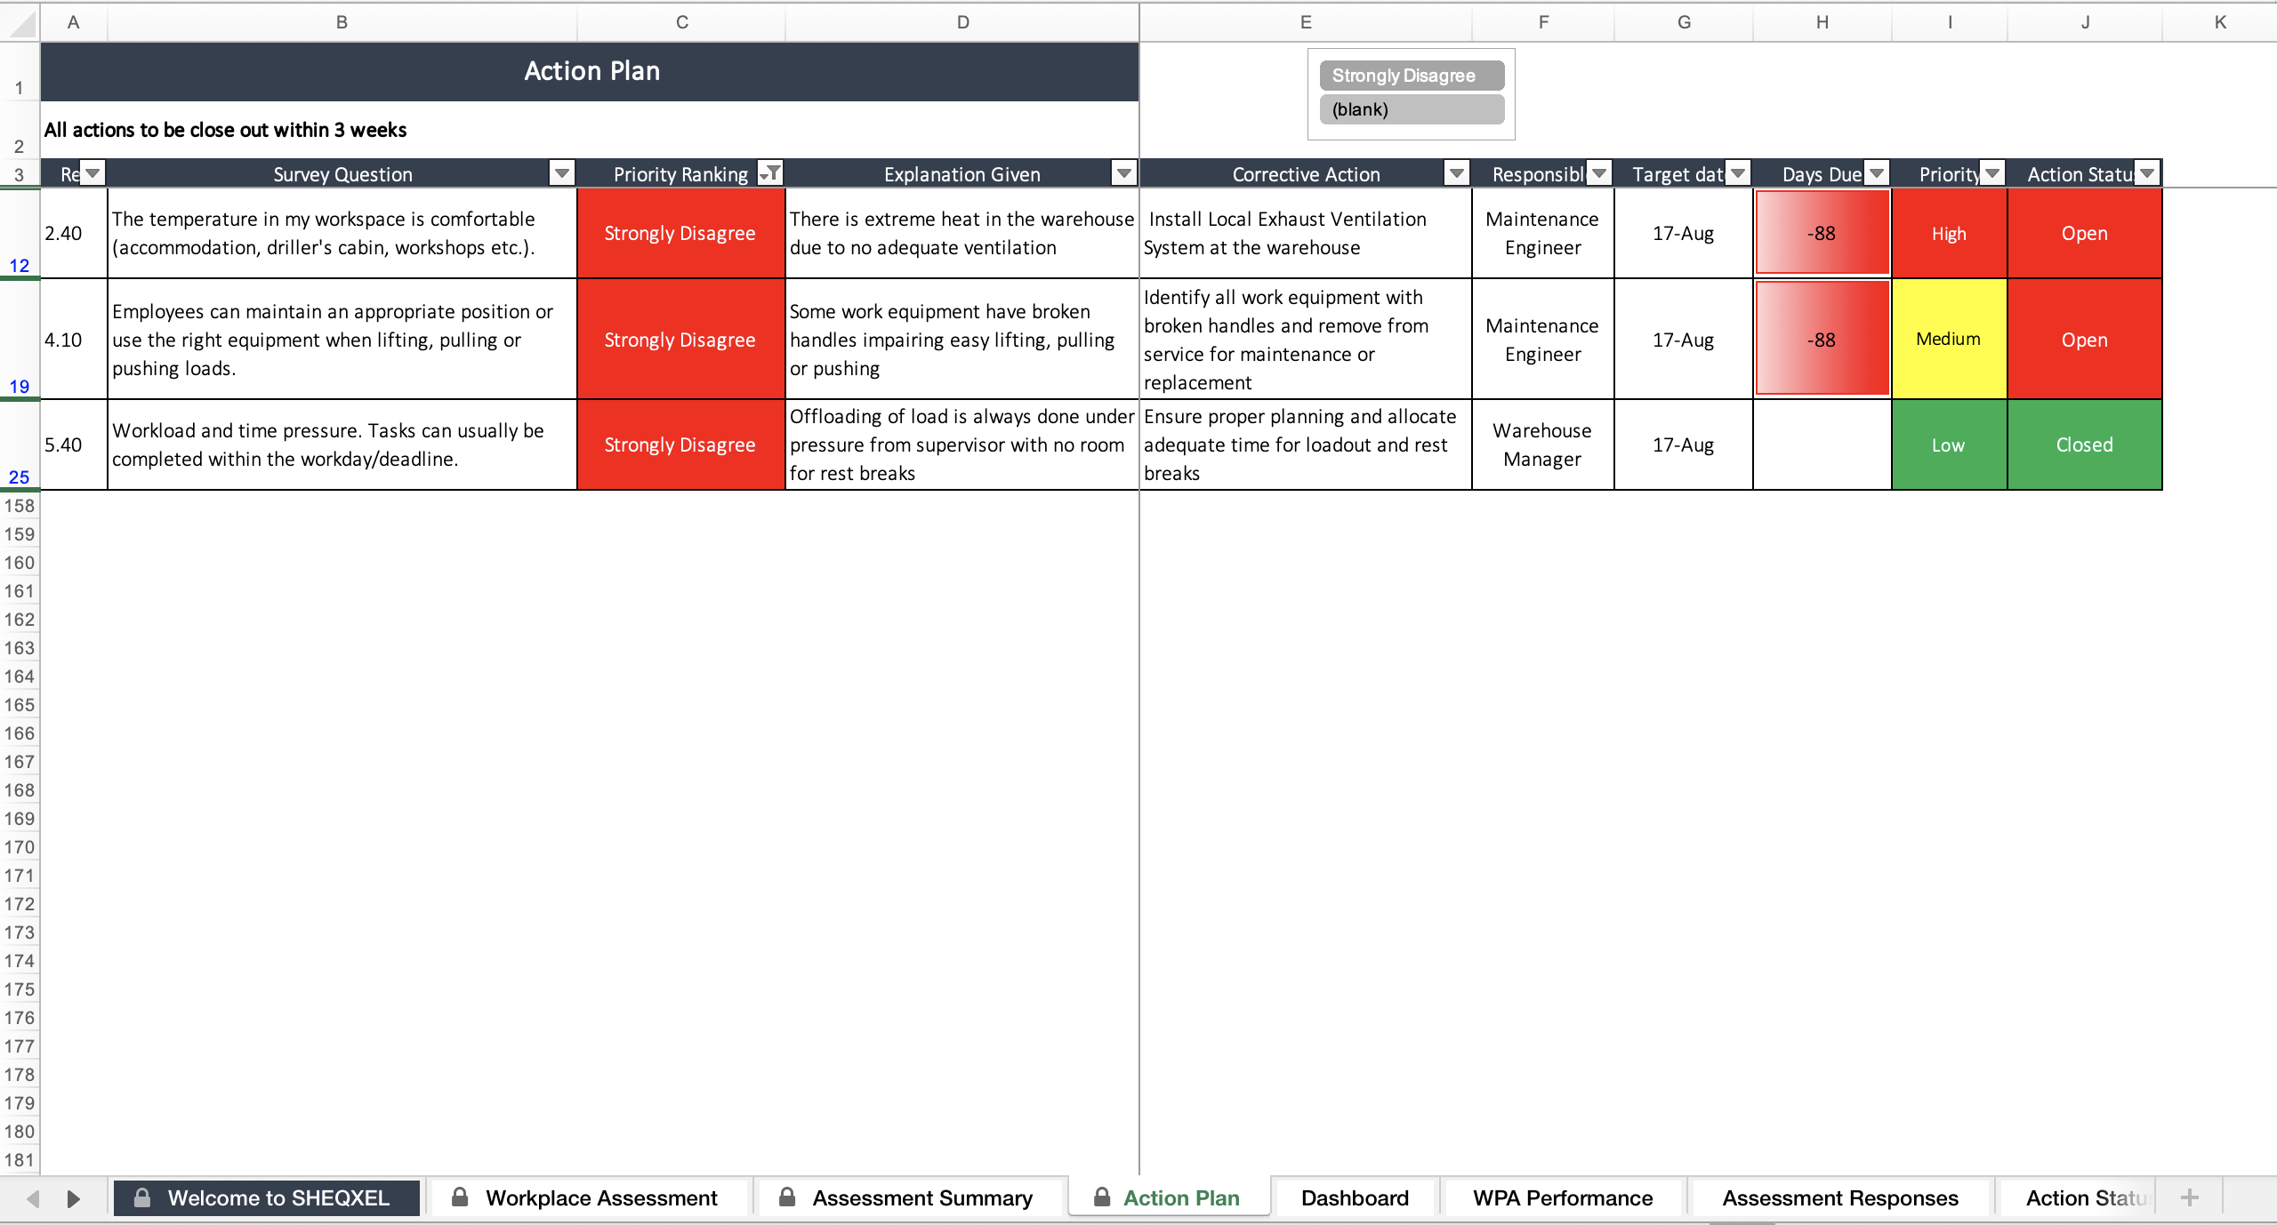Select column A header
Screen dimensions: 2277x1225
74,22
